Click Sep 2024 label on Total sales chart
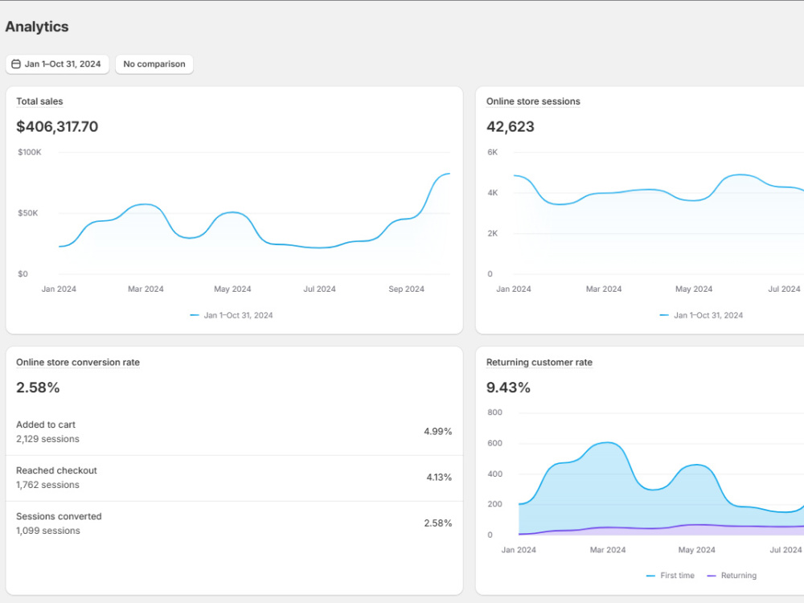This screenshot has width=804, height=603. (407, 289)
